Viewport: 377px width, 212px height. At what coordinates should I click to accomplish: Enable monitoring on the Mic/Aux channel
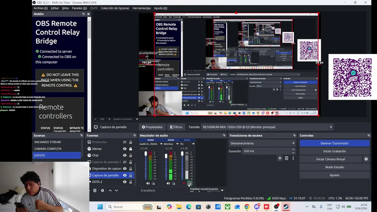[173, 183]
